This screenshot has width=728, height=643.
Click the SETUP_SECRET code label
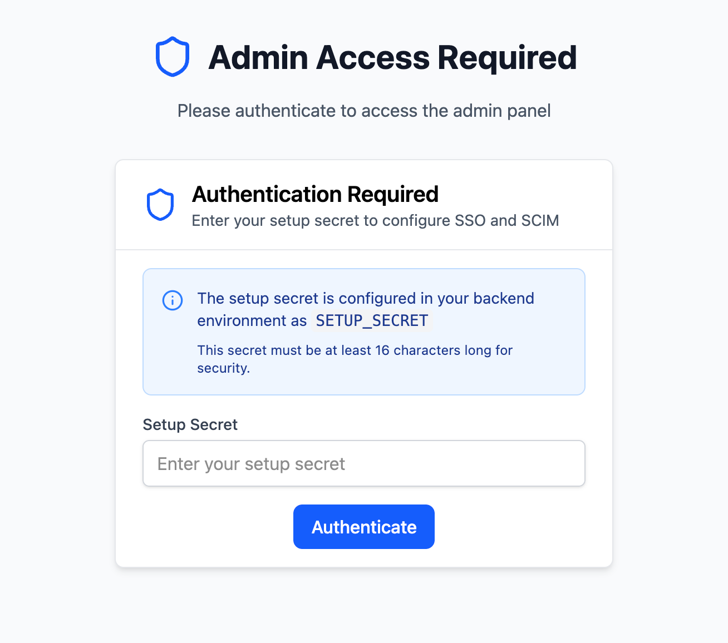[372, 320]
